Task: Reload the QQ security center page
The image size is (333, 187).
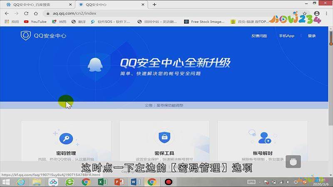Action: 26,13
